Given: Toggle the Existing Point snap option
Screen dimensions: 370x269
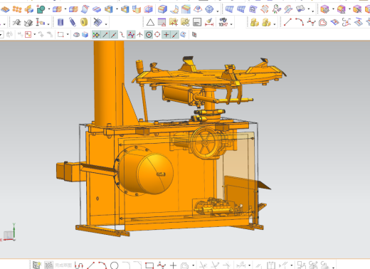Looking at the screenshot, I should point(166,35).
